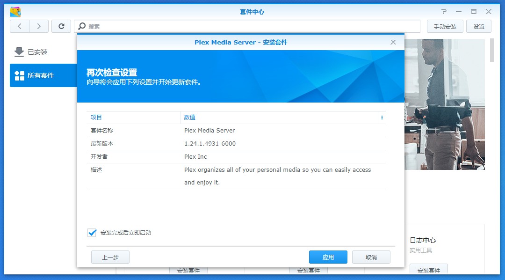The image size is (505, 280).
Task: Click the Package Center app logo icon
Action: point(15,12)
